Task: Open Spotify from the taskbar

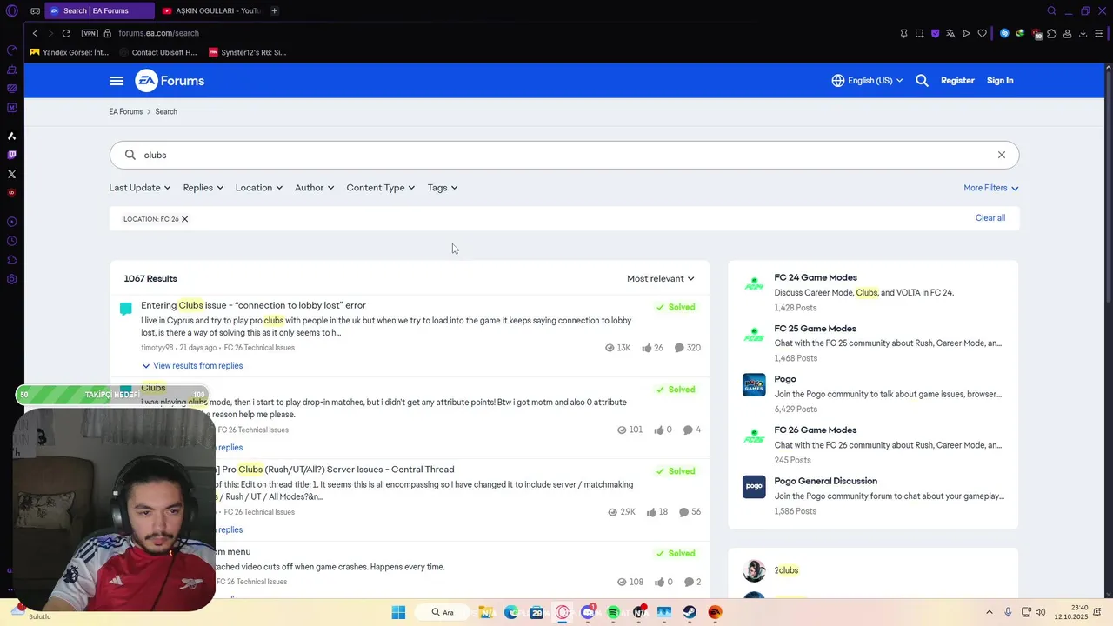Action: [614, 612]
